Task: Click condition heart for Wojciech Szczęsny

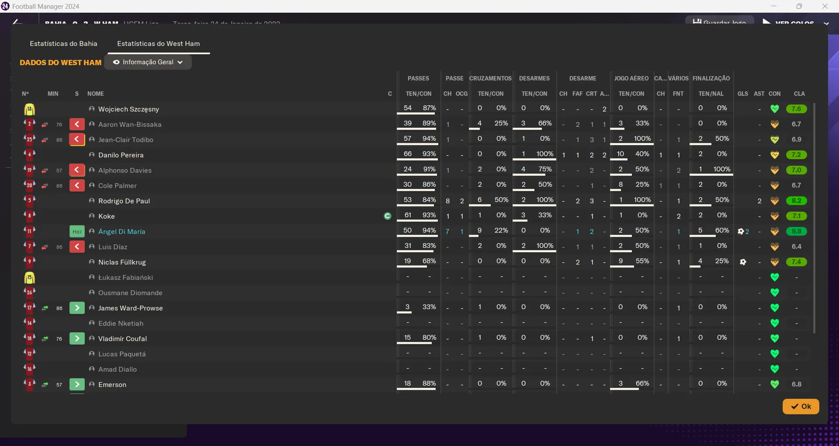Action: coord(775,109)
